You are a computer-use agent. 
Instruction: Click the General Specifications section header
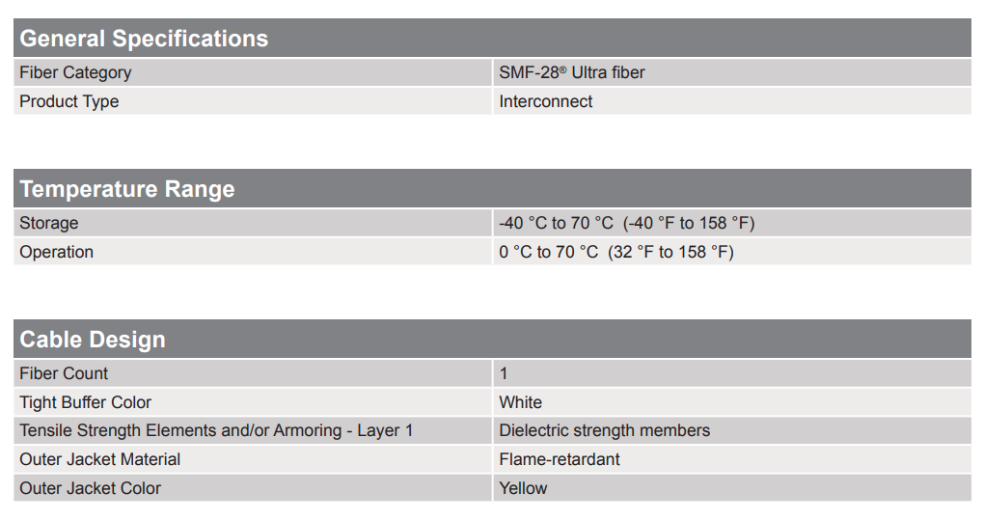click(x=144, y=39)
